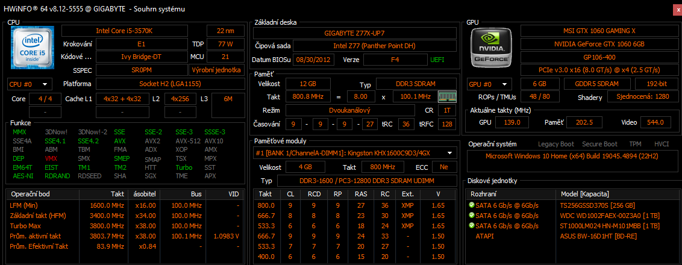Click the Turbo Max operating point row
Image resolution: width=682 pixels, height=265 pixels.
pos(124,226)
